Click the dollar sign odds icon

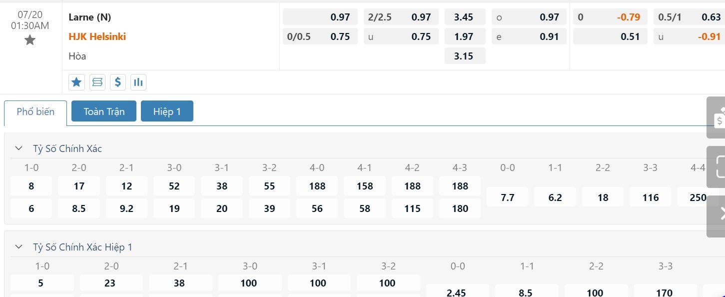coord(117,82)
